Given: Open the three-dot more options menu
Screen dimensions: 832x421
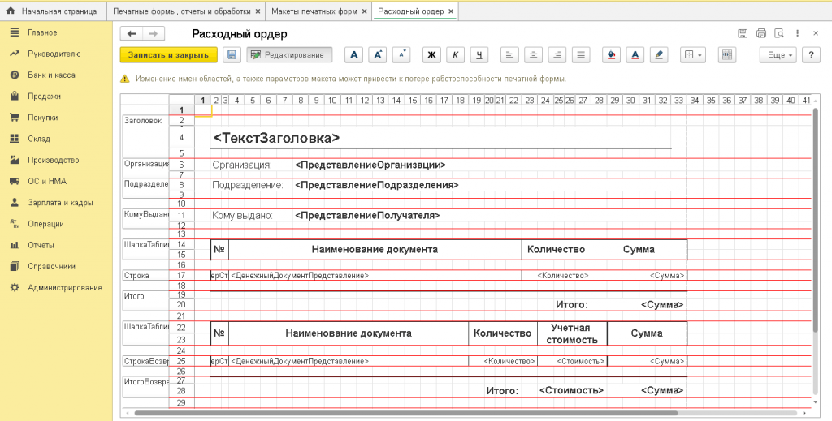Looking at the screenshot, I should pyautogui.click(x=798, y=33).
